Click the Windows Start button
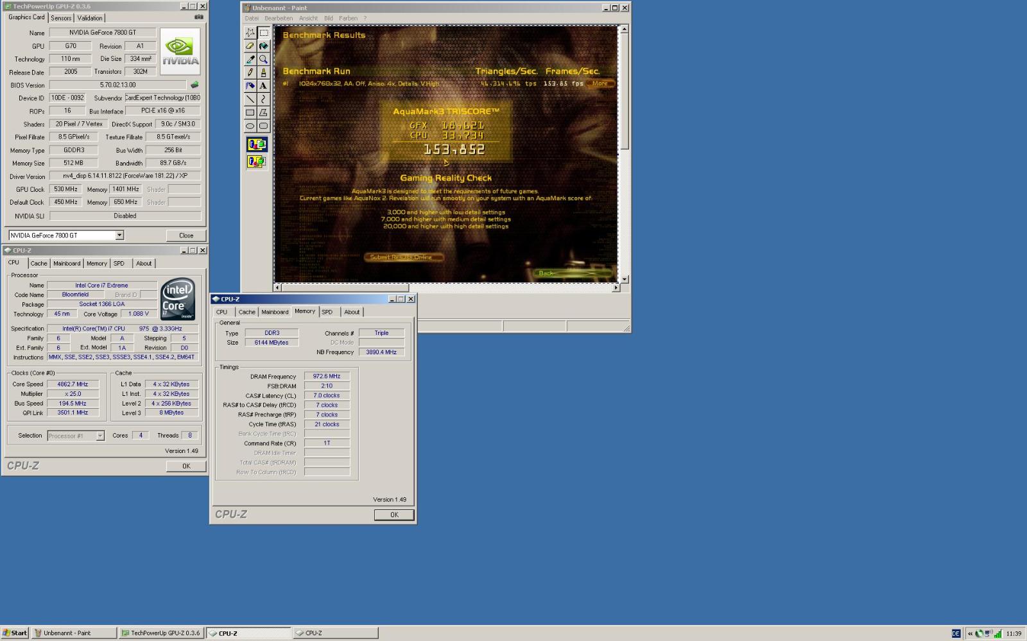The image size is (1027, 641). 15,633
